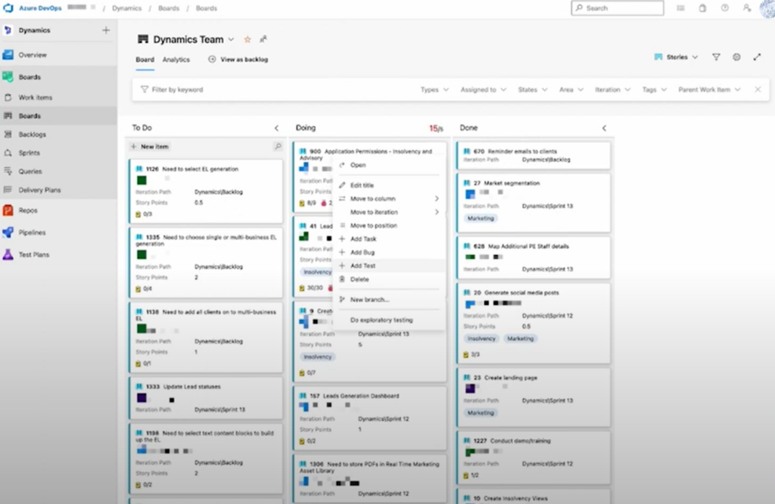Choose Add Bug in context menu

(389, 252)
